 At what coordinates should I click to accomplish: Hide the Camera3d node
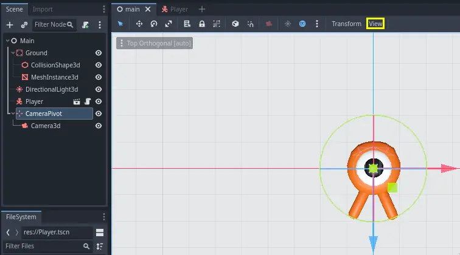99,126
